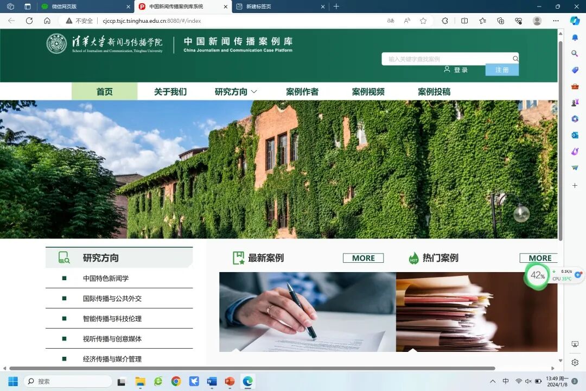Show hidden system tray icons chevron
Viewport: 586px width, 391px height.
pos(493,381)
